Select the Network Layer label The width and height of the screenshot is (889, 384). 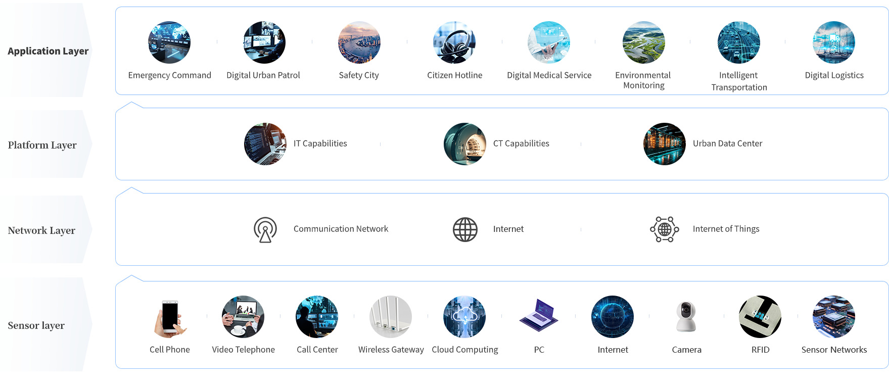[x=41, y=230]
